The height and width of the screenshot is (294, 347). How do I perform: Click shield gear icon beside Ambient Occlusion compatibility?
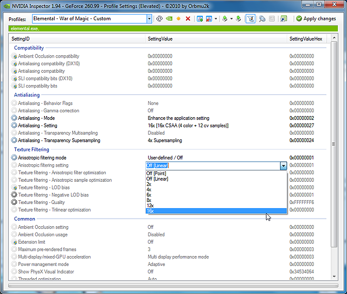tap(14, 56)
